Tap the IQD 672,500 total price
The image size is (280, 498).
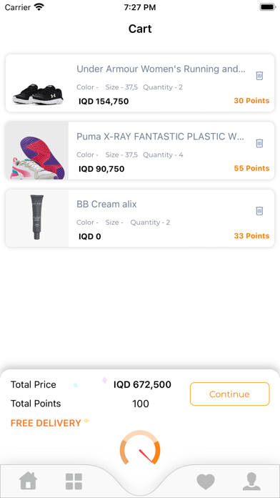coord(142,385)
